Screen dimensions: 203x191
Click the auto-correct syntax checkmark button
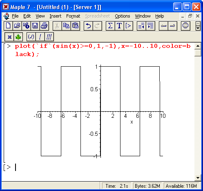pos(31,37)
